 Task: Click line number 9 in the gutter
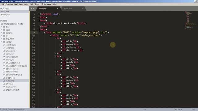tap(34, 32)
